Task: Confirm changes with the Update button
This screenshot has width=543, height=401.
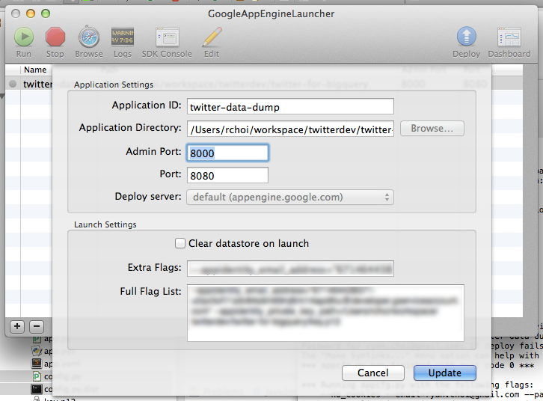Action: click(x=445, y=373)
